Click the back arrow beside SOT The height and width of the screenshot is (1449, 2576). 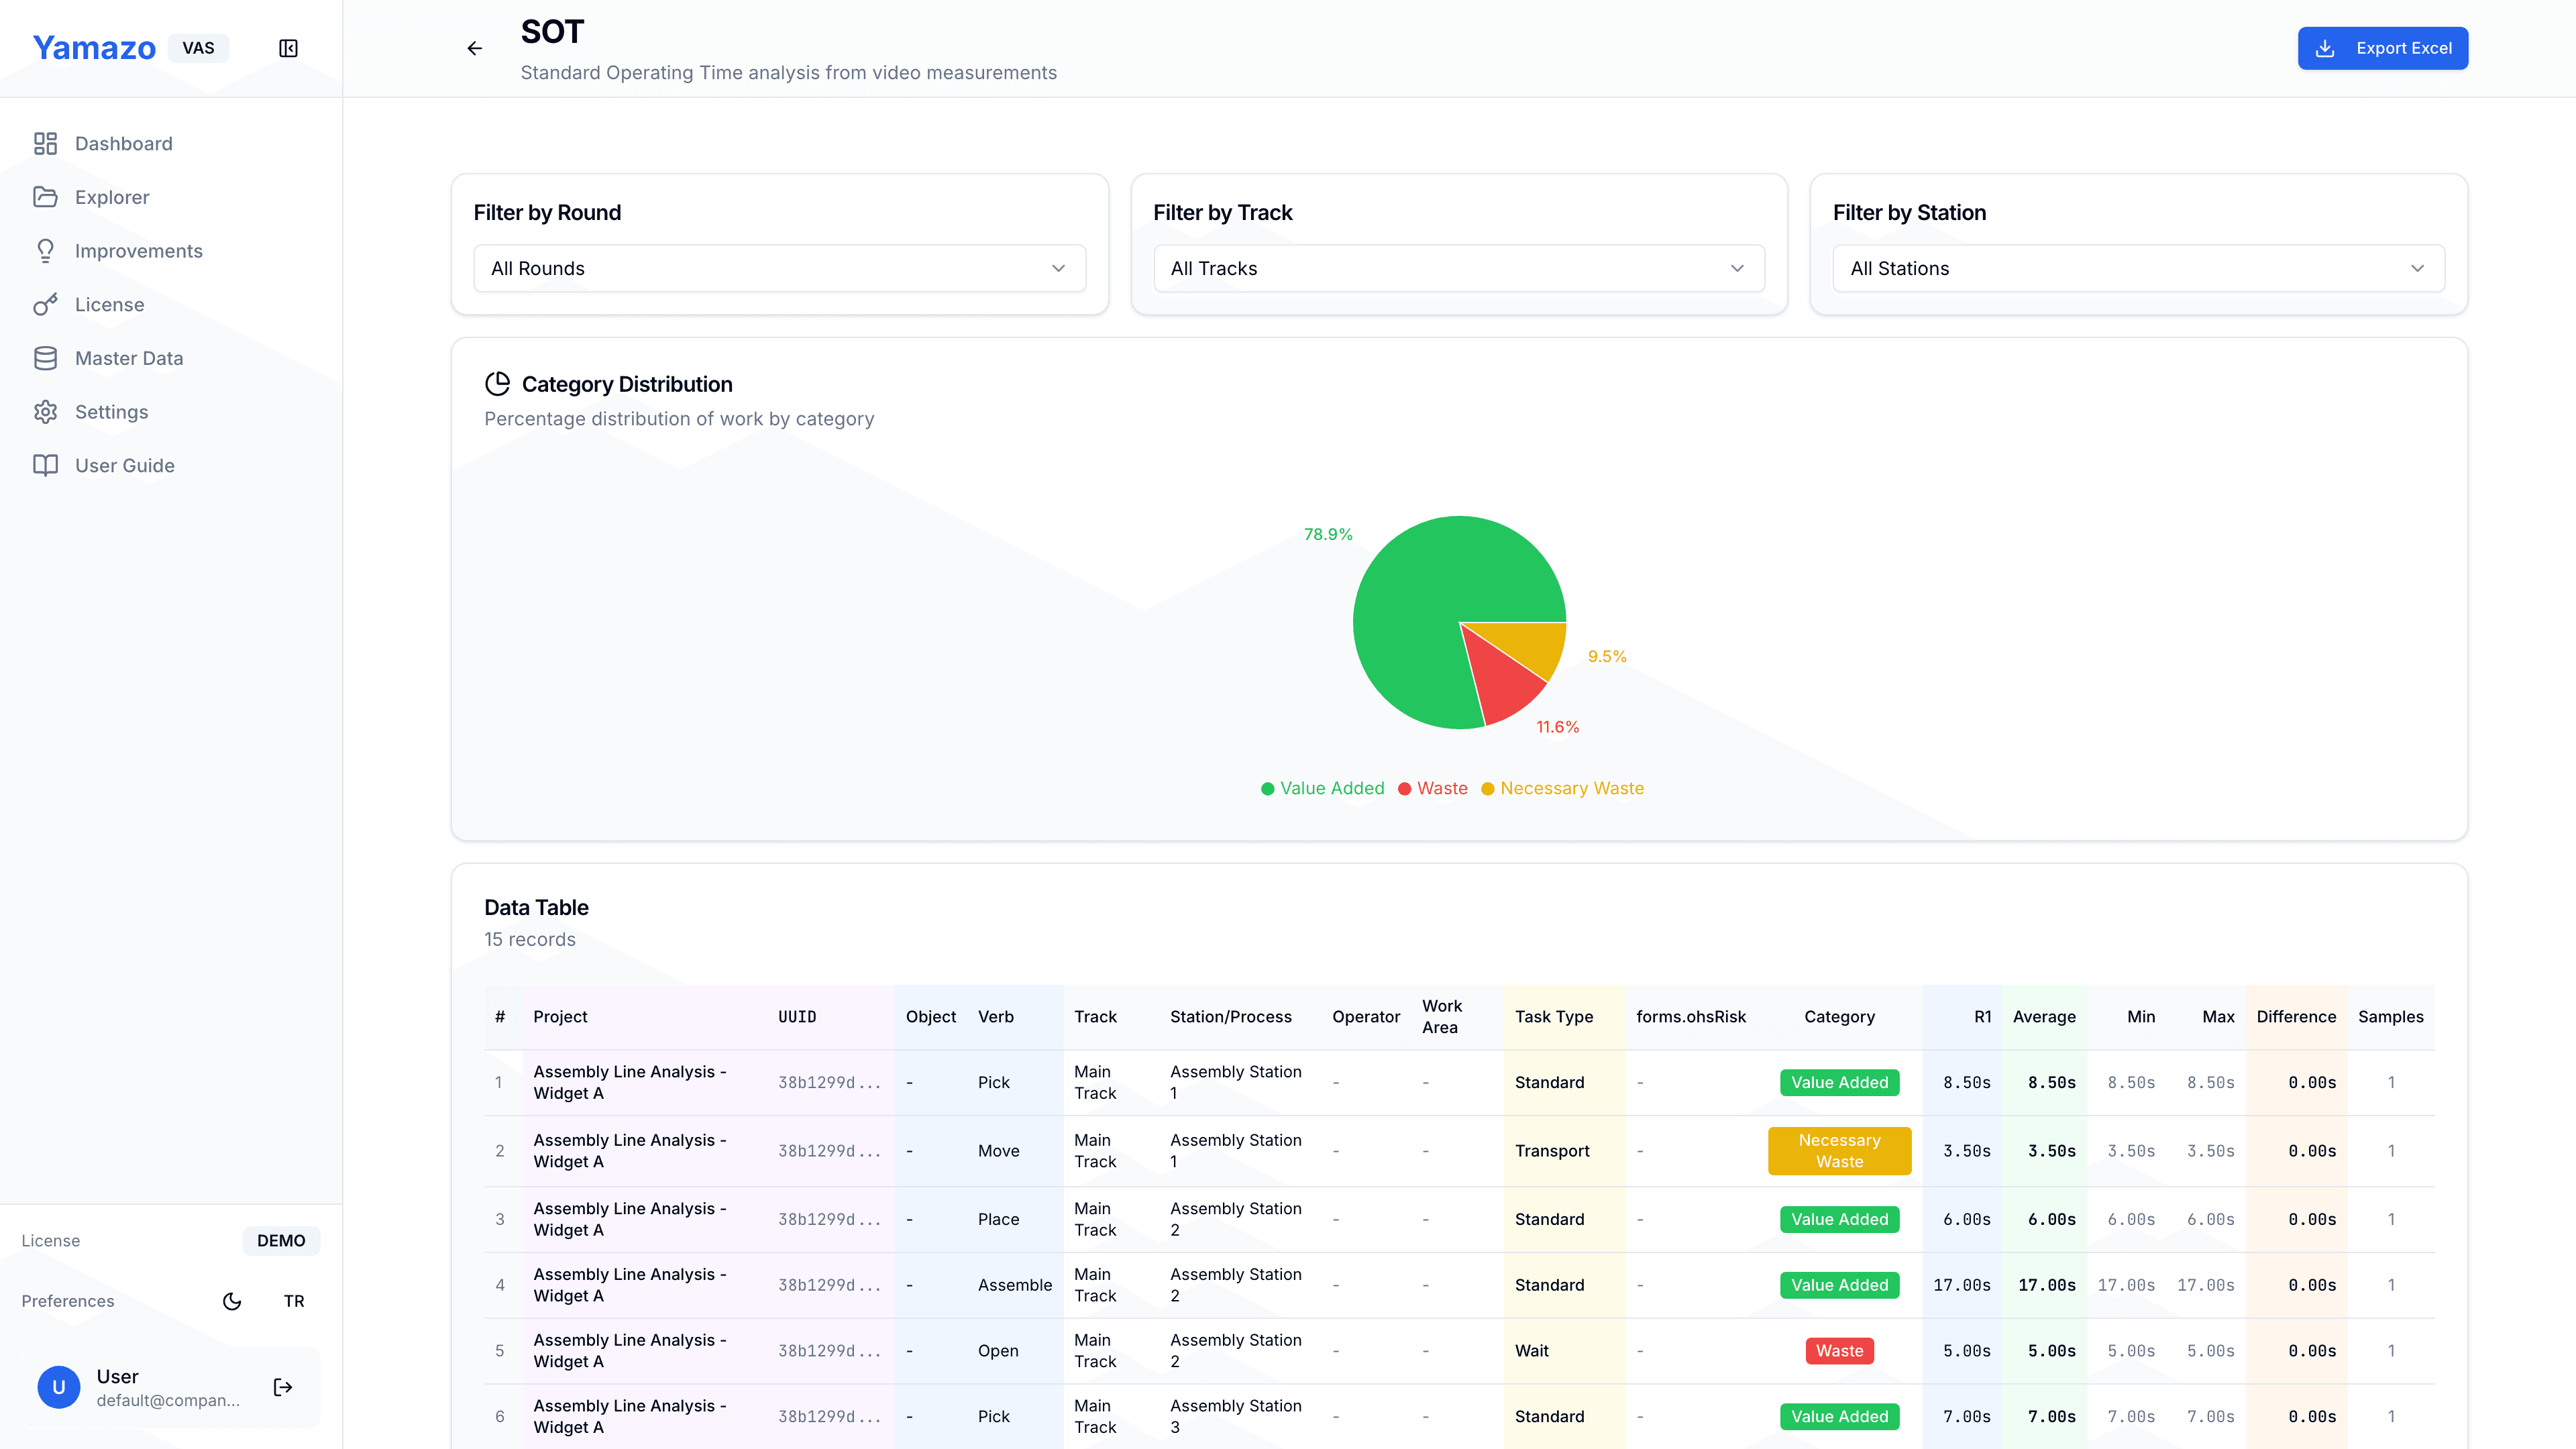click(475, 48)
